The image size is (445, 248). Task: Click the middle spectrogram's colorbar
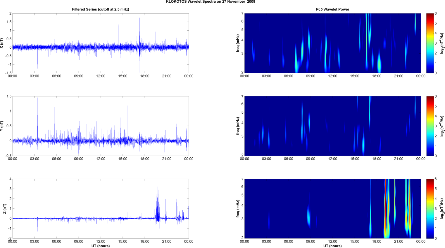pyautogui.click(x=430, y=126)
